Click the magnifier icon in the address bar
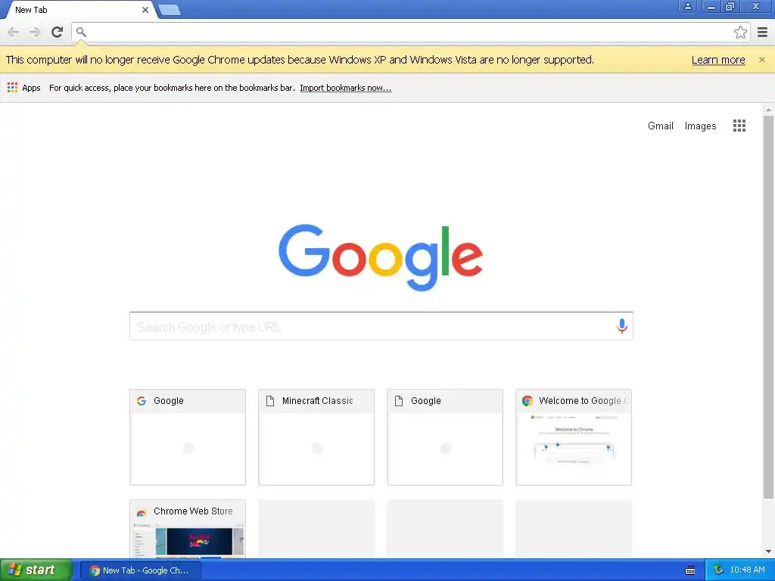Image resolution: width=775 pixels, height=581 pixels. point(81,32)
